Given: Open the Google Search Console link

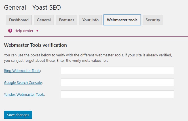Looking at the screenshot, I should pos(23,82).
